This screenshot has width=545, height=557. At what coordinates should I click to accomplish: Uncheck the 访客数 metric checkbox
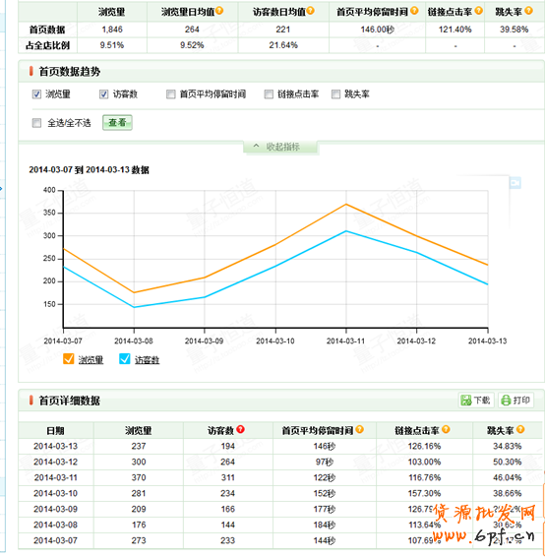pyautogui.click(x=103, y=94)
